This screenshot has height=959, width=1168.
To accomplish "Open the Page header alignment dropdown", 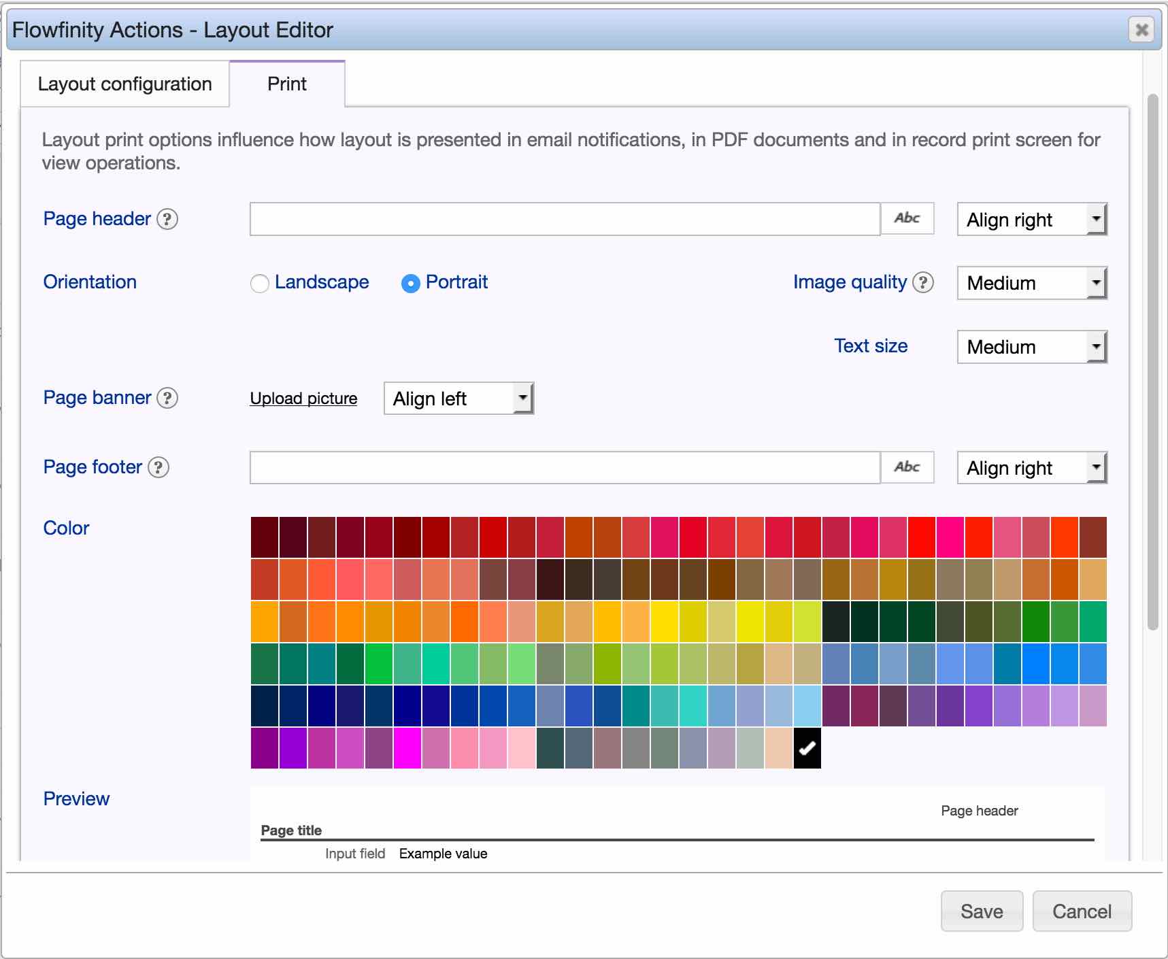I will pos(1031,220).
